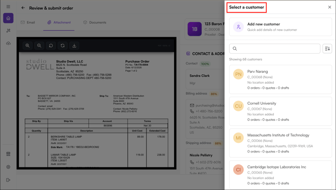
Task: Focus the customer search field
Action: 275,49
